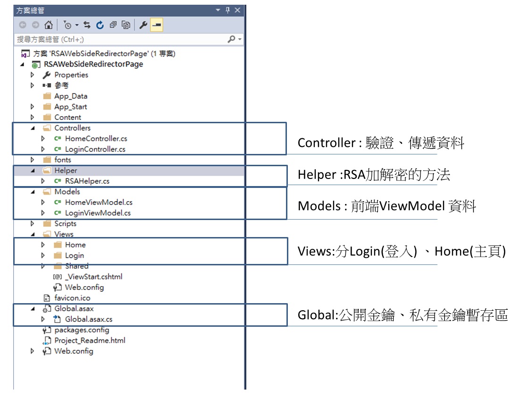Click the Preview Selected Items icon
The width and height of the screenshot is (529, 399).
157,24
